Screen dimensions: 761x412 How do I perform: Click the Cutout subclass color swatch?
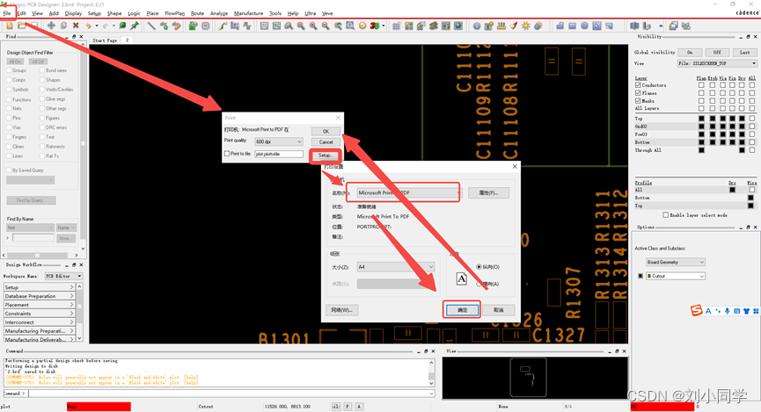tap(640, 276)
